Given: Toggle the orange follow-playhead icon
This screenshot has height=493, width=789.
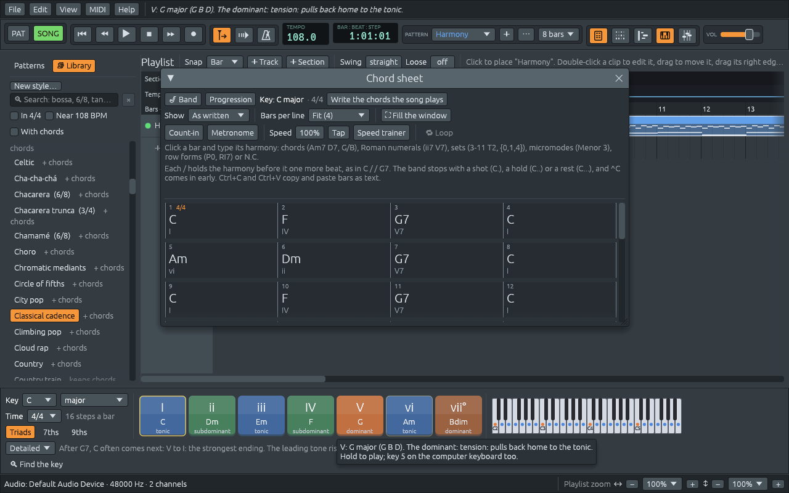Looking at the screenshot, I should [x=222, y=35].
